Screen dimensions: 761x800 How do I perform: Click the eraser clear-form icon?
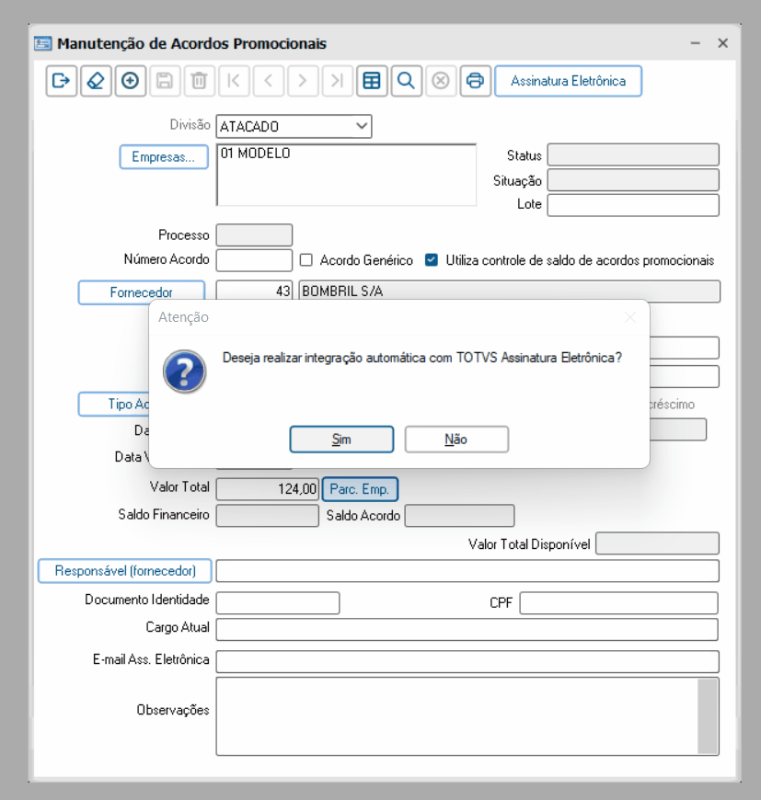point(96,81)
